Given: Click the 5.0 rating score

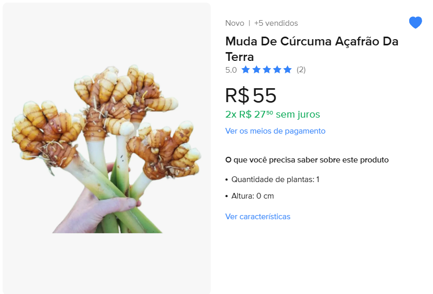Looking at the screenshot, I should (231, 70).
